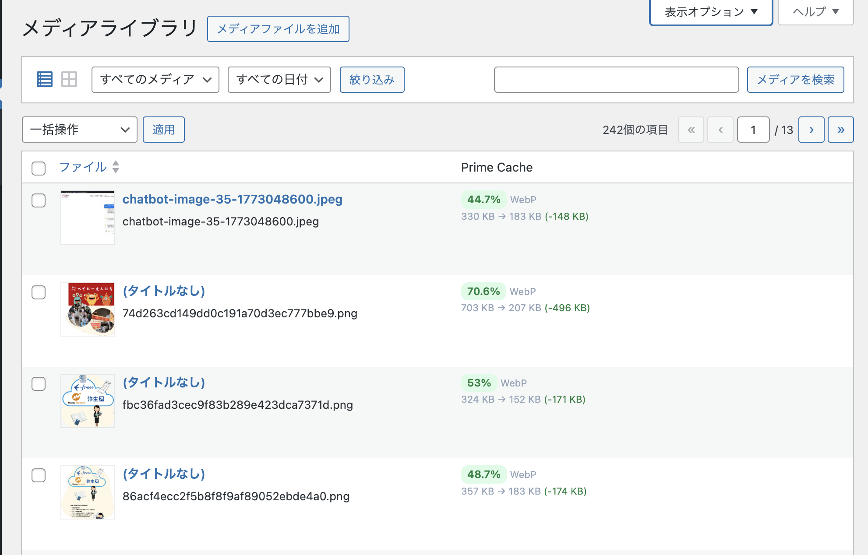Image resolution: width=868 pixels, height=555 pixels.
Task: Click filename text 86acf4ecc2f5b8f8f9af89052ebde4a0.png
Action: point(236,496)
